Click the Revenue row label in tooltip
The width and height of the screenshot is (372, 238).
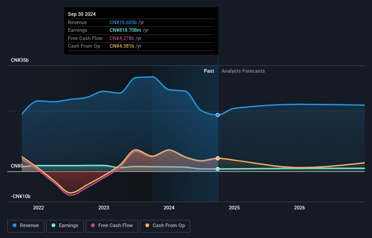pos(77,22)
